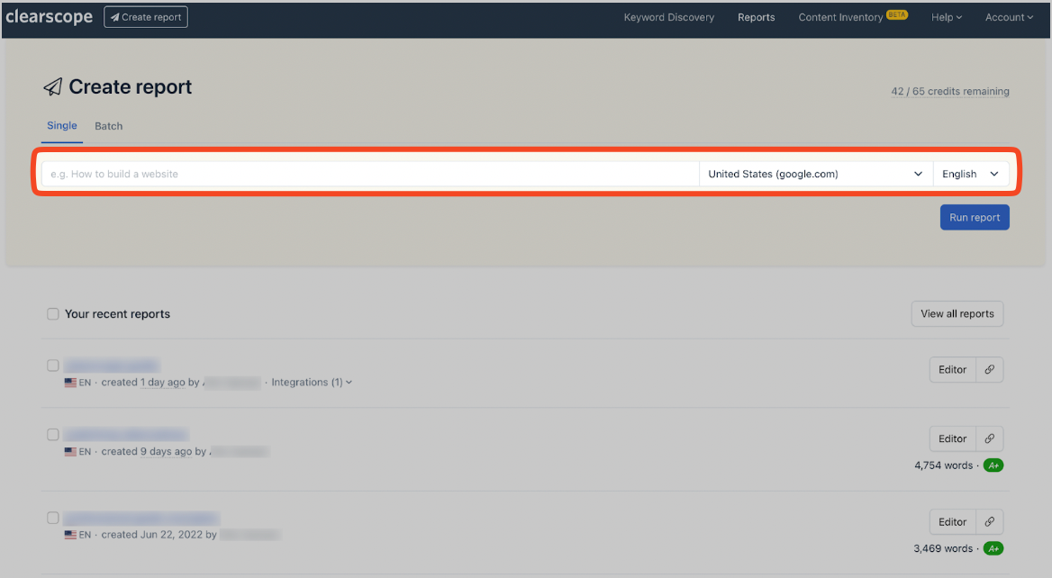1052x578 pixels.
Task: Click the 'created Jun 22, 2022' text
Action: pos(151,535)
